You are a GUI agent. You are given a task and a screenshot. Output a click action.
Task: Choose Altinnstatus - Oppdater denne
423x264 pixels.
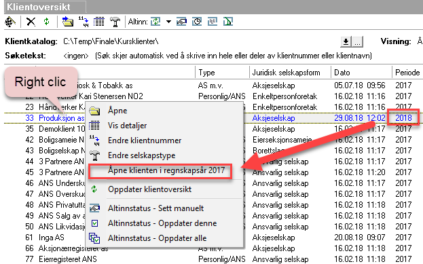(164, 223)
